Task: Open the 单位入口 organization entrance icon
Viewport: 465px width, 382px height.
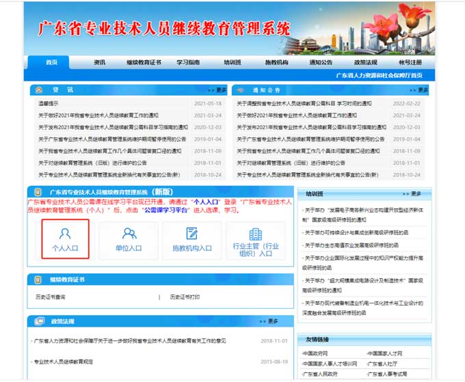Action: (x=129, y=240)
